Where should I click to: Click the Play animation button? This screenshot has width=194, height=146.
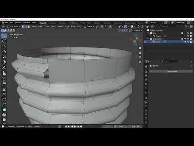75,127
